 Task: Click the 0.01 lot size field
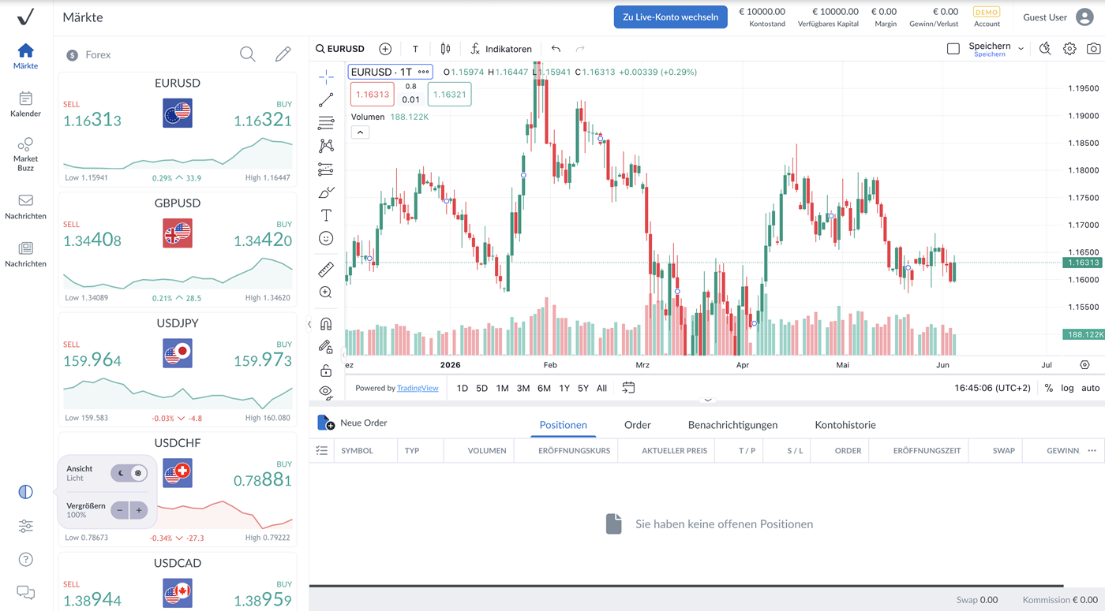coord(410,100)
